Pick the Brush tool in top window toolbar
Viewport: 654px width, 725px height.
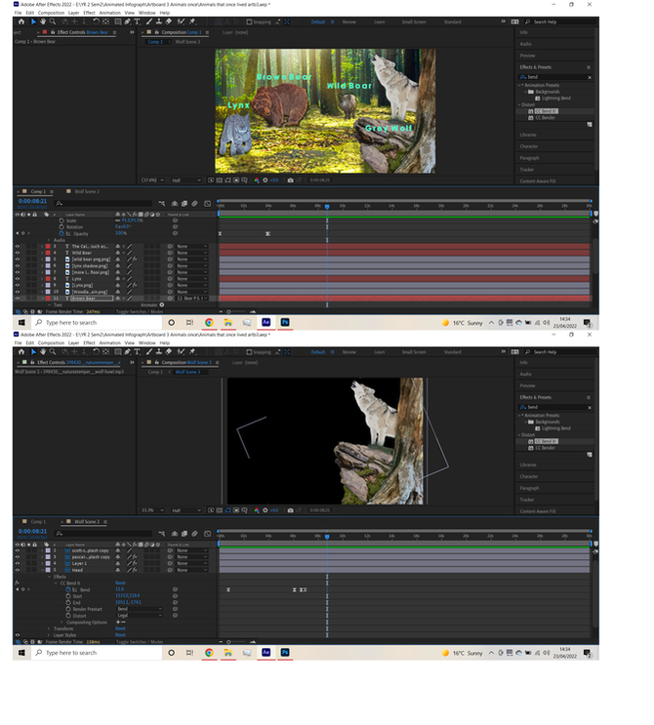[x=149, y=21]
